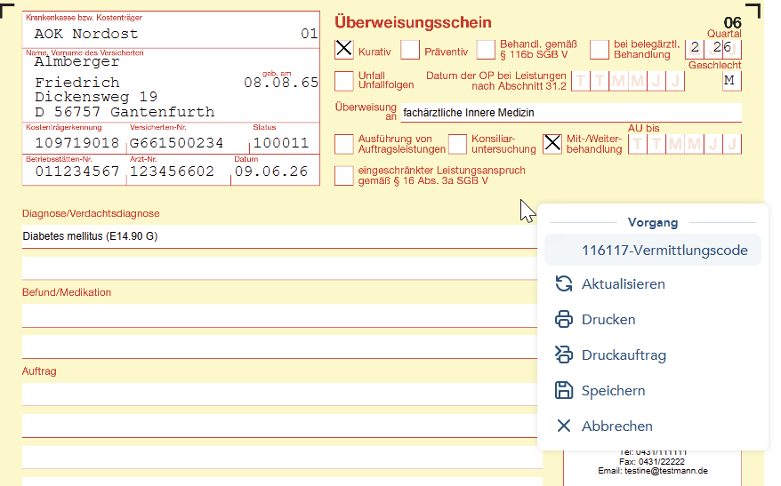Uncheck the Mit-/Weiterbehandlung checkbox
Screen dimensions: 781x486
pyautogui.click(x=552, y=144)
